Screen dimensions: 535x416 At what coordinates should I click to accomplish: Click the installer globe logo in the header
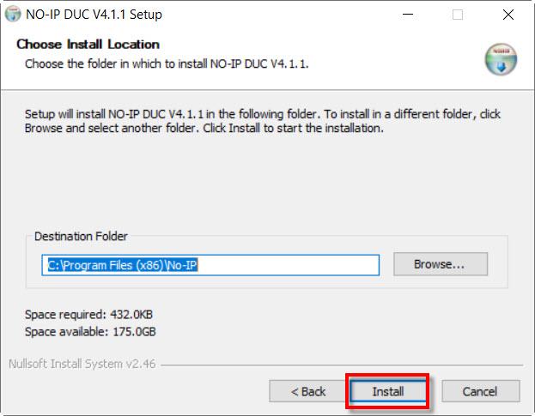coord(500,58)
